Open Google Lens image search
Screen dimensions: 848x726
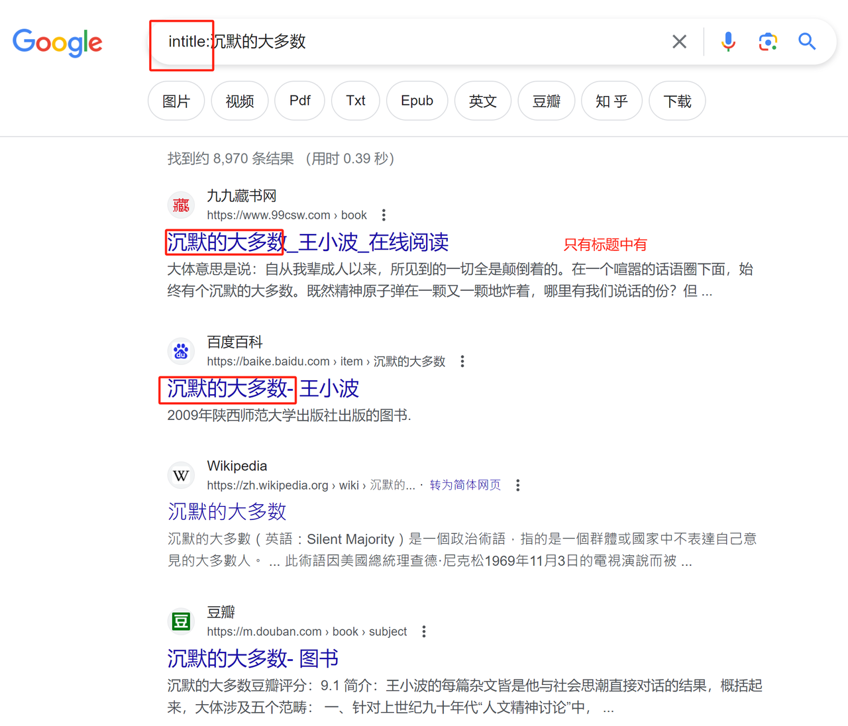pyautogui.click(x=768, y=42)
